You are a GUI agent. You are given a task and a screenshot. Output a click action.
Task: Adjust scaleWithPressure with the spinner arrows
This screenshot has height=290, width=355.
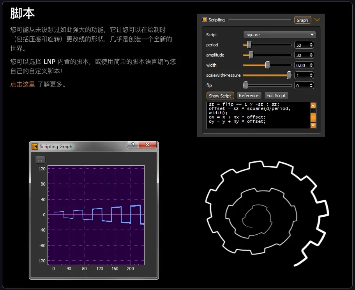pos(311,75)
